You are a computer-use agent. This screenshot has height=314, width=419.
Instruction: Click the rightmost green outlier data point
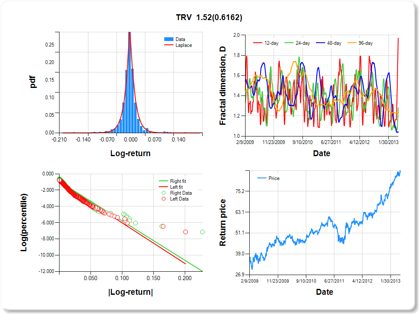click(x=202, y=232)
